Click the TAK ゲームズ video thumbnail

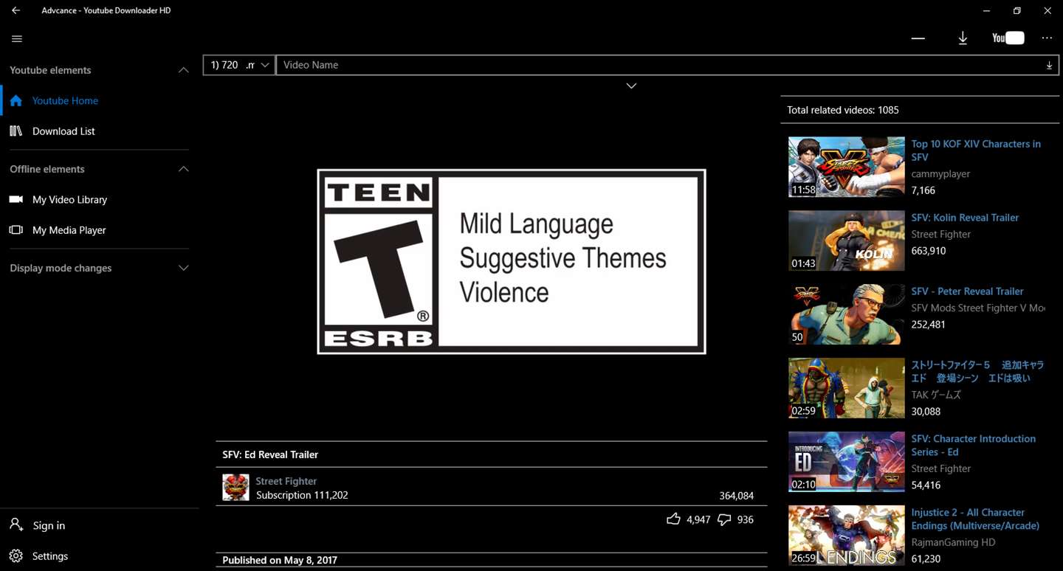(x=846, y=388)
